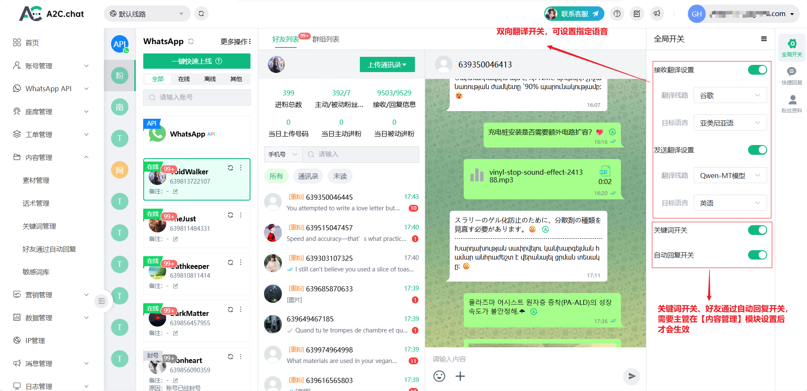Image resolution: width=807 pixels, height=391 pixels.
Task: Switch to the 群组列表 tab
Action: point(326,39)
